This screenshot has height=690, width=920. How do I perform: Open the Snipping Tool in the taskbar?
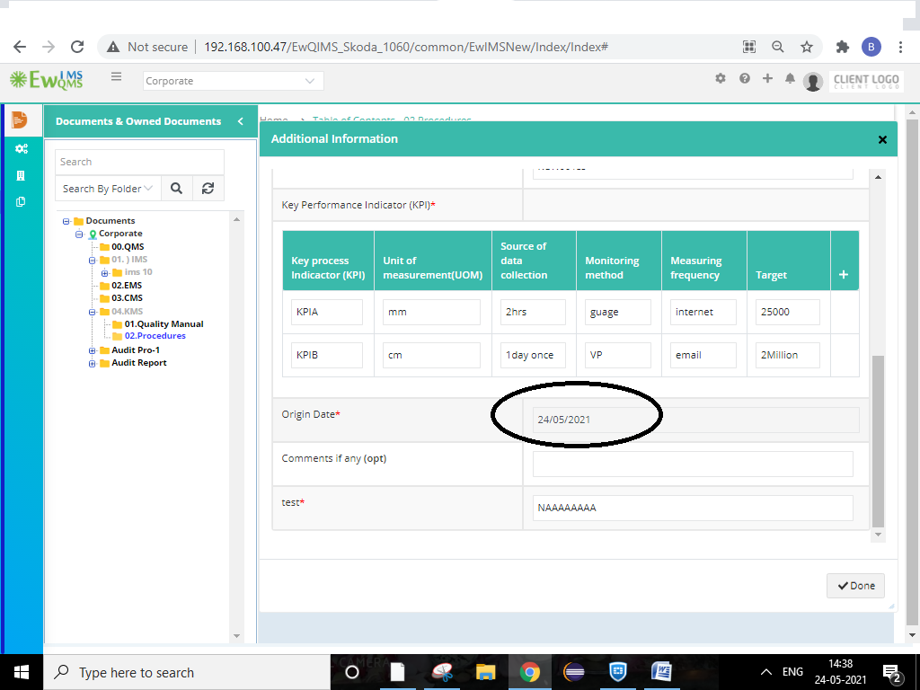coord(443,672)
